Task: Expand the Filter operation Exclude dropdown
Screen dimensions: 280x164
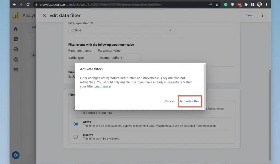Action: point(121,30)
